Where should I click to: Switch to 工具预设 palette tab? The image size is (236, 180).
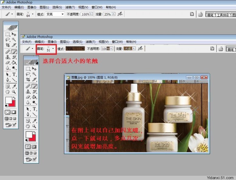[223, 15]
